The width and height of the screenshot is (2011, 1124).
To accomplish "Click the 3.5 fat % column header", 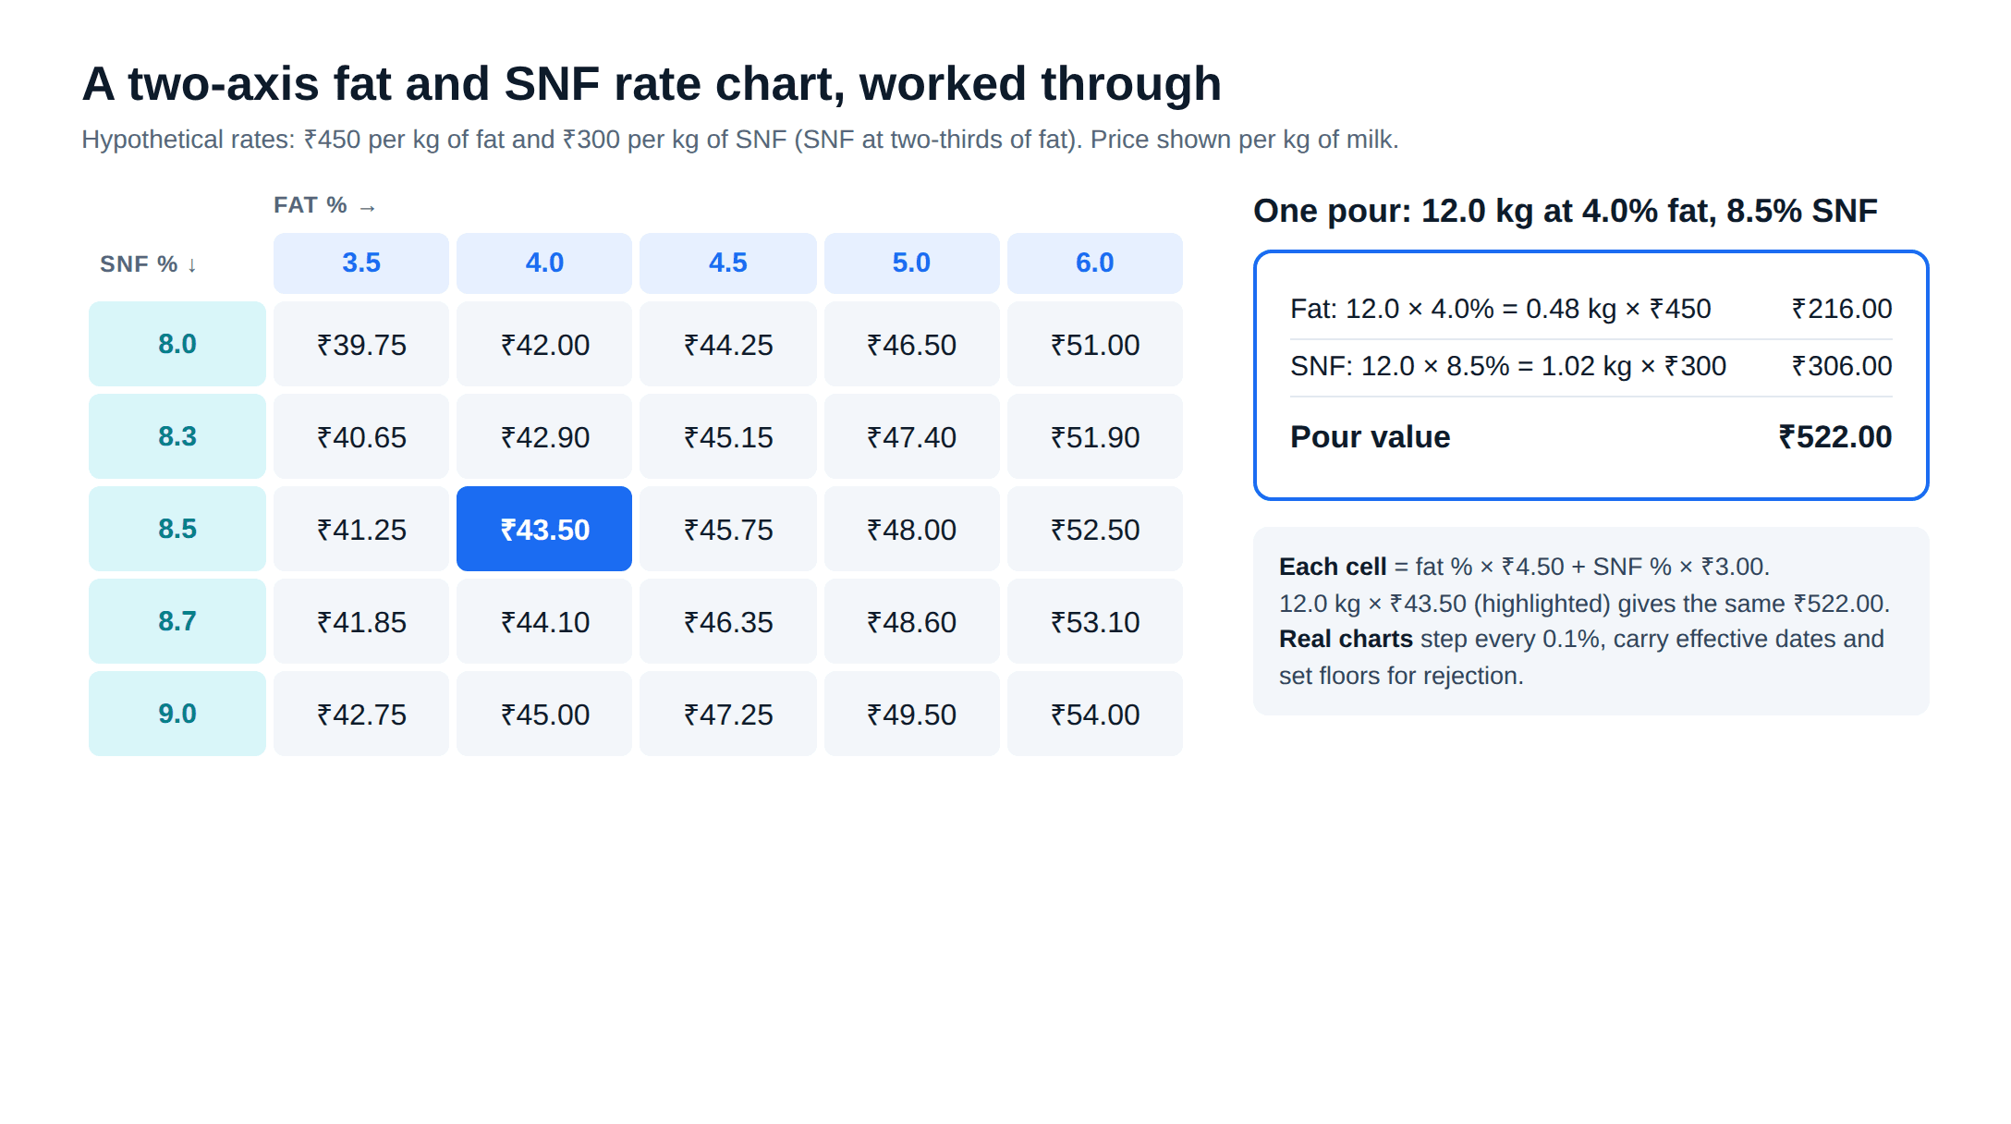I will point(361,263).
